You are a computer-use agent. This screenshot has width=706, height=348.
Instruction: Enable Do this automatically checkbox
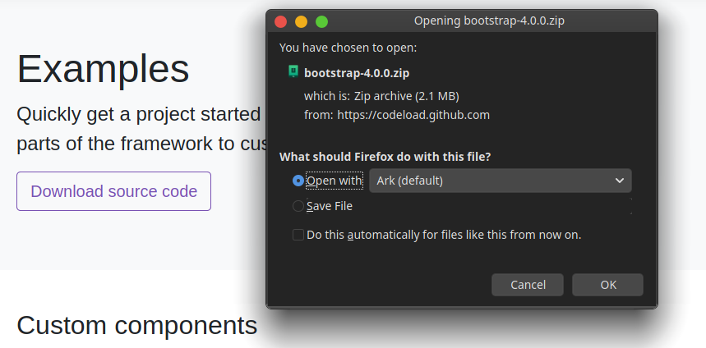(x=298, y=235)
